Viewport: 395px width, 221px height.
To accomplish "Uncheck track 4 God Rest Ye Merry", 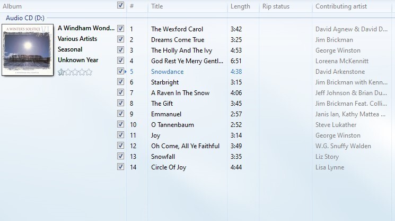I will coord(121,60).
